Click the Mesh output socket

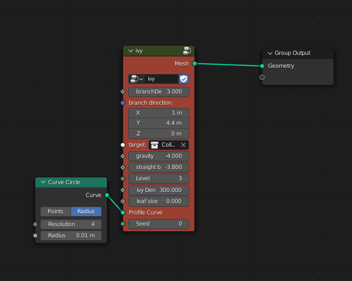click(194, 64)
